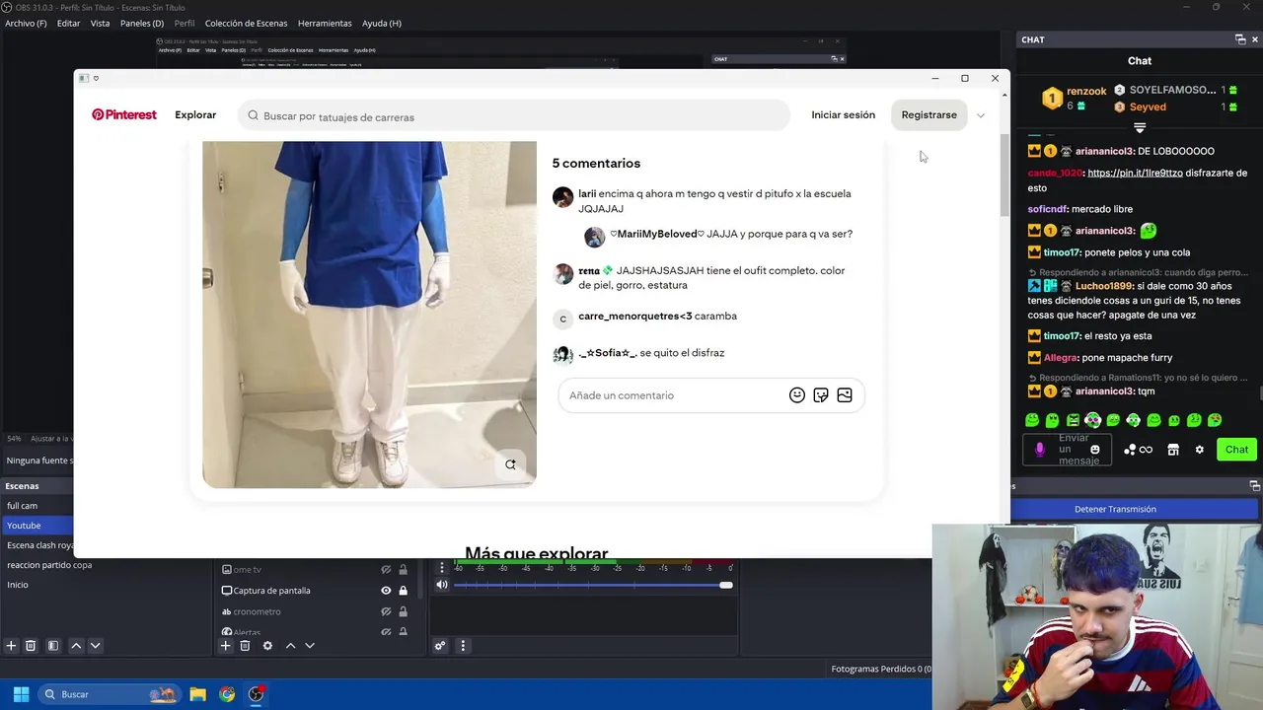Click the visual search icon on the pin image

coord(510,464)
